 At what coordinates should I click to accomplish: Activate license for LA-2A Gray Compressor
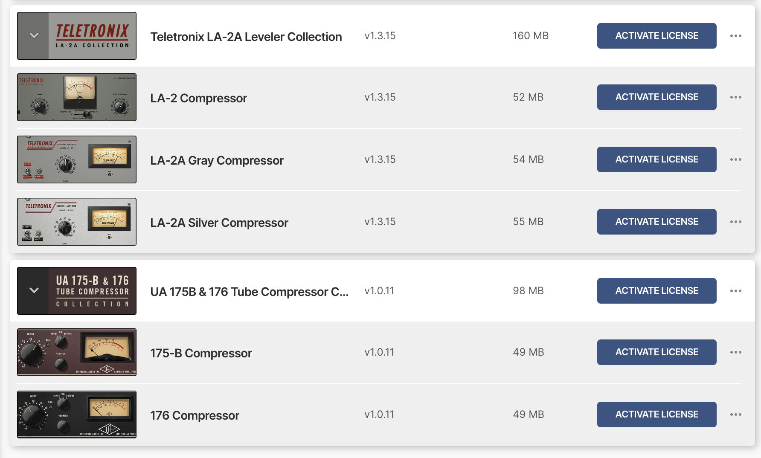656,159
